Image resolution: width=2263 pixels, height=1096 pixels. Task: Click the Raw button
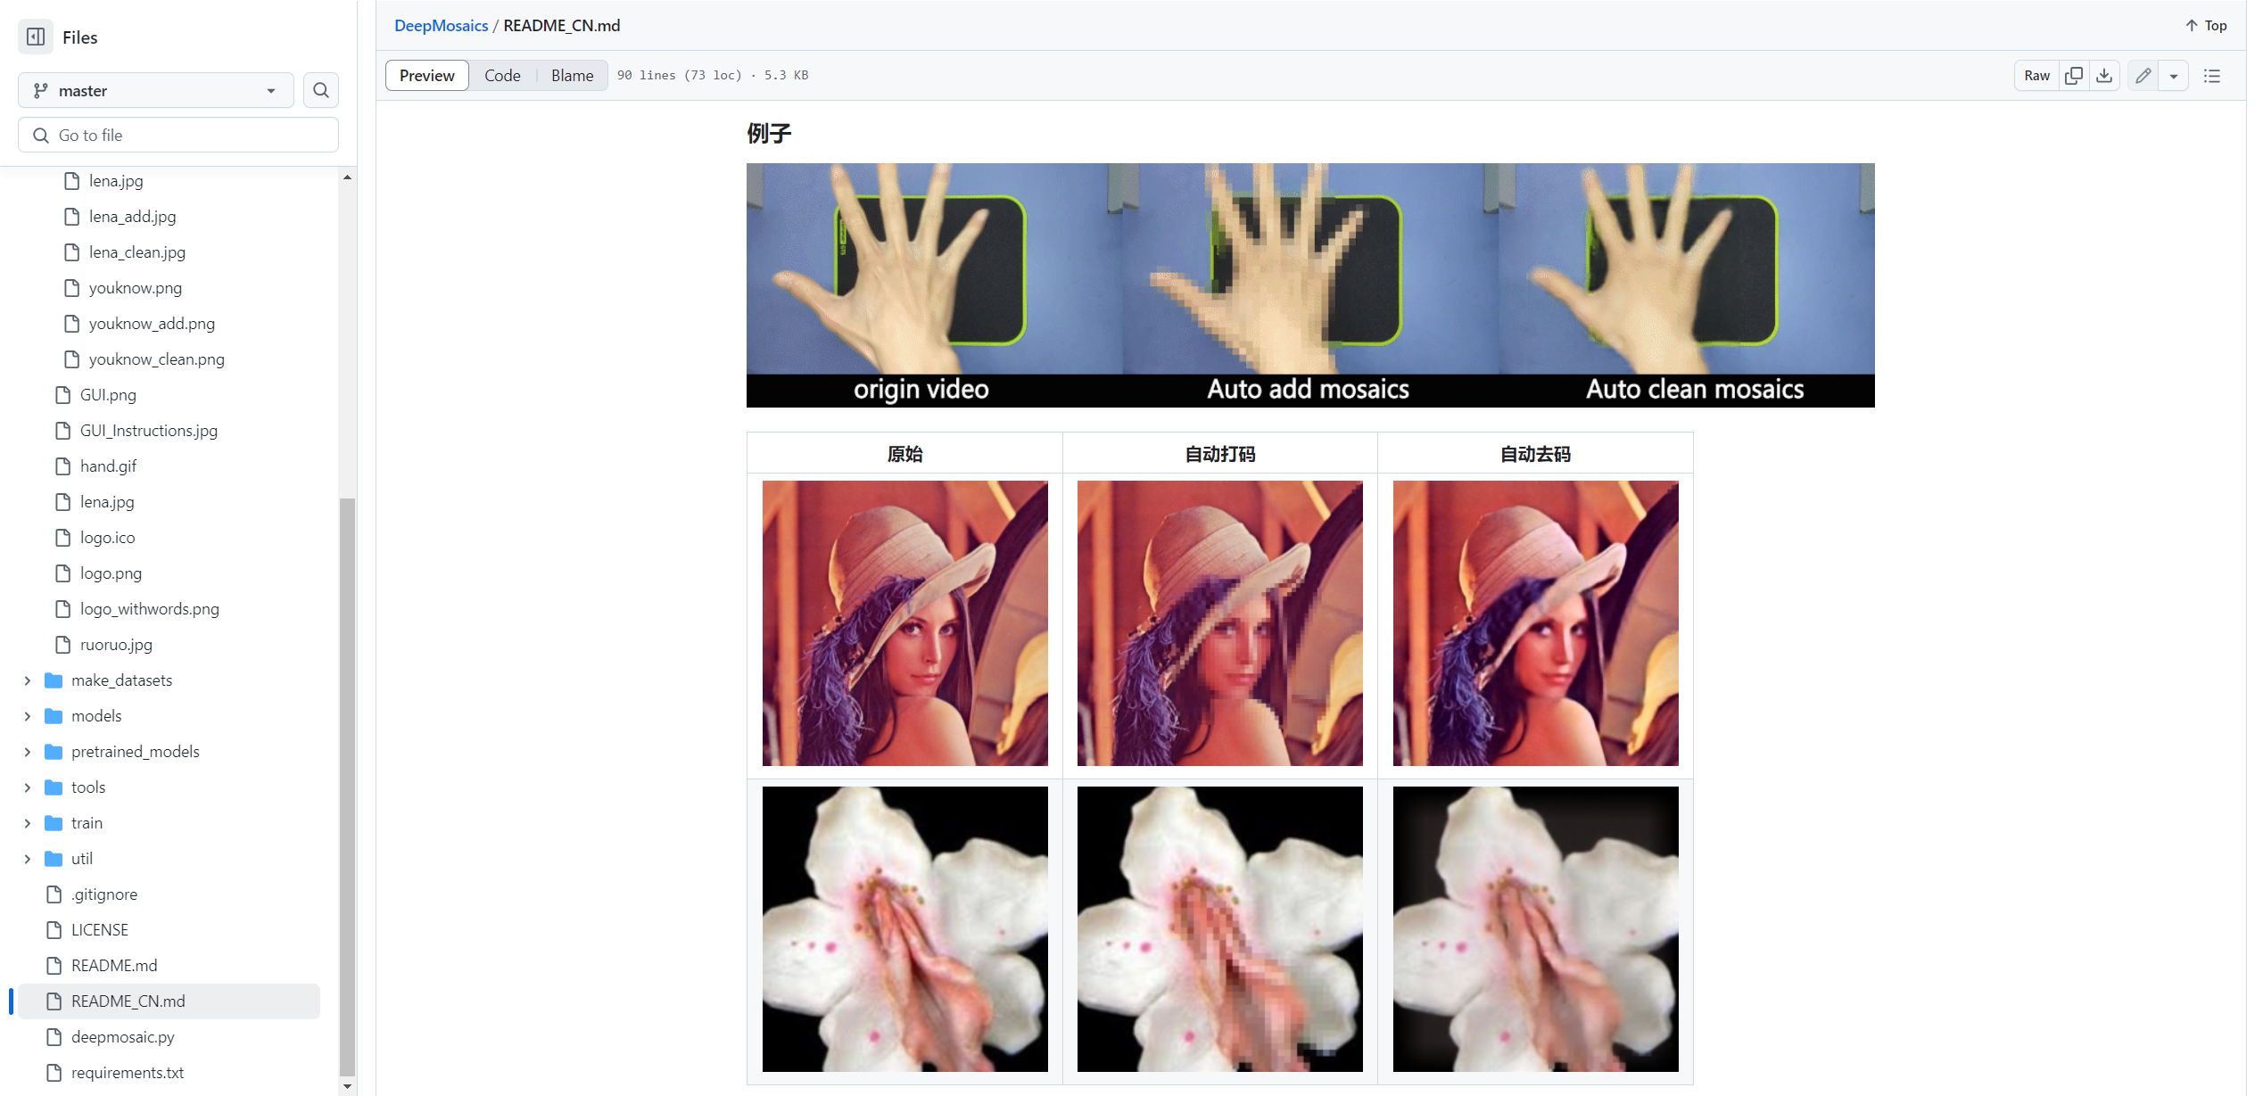point(2036,76)
